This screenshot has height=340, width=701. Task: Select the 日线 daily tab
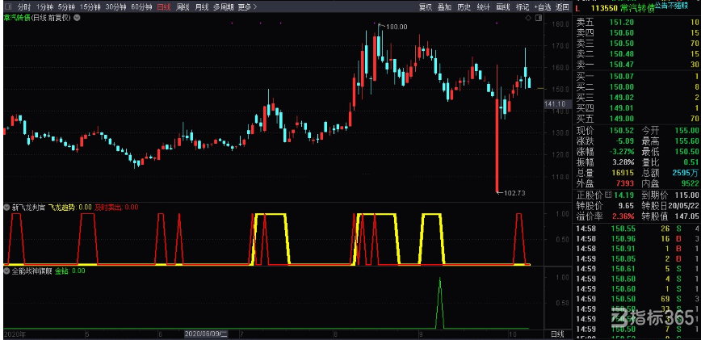tap(164, 6)
